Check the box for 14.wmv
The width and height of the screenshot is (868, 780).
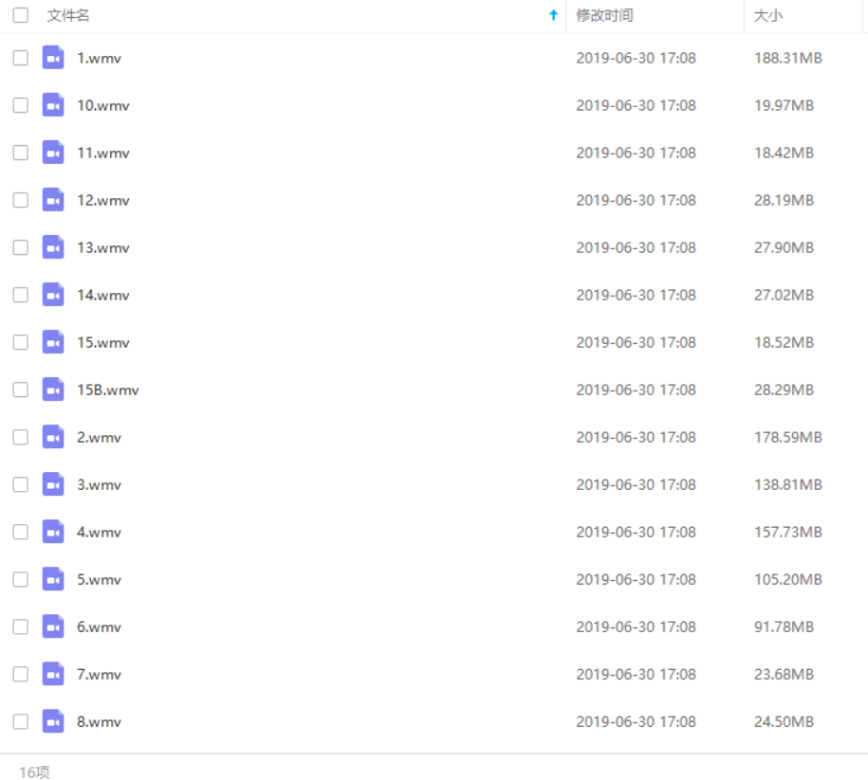(21, 295)
